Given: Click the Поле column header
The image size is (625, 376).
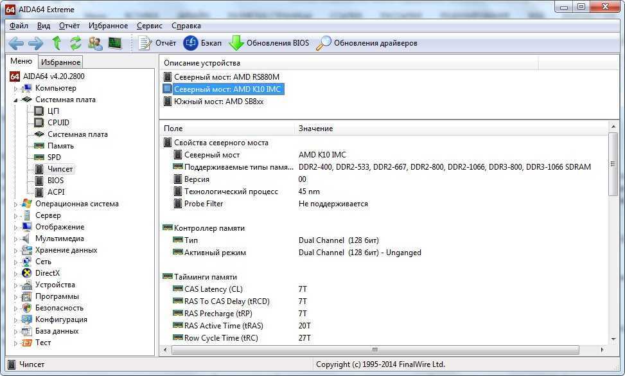Looking at the screenshot, I should 227,129.
